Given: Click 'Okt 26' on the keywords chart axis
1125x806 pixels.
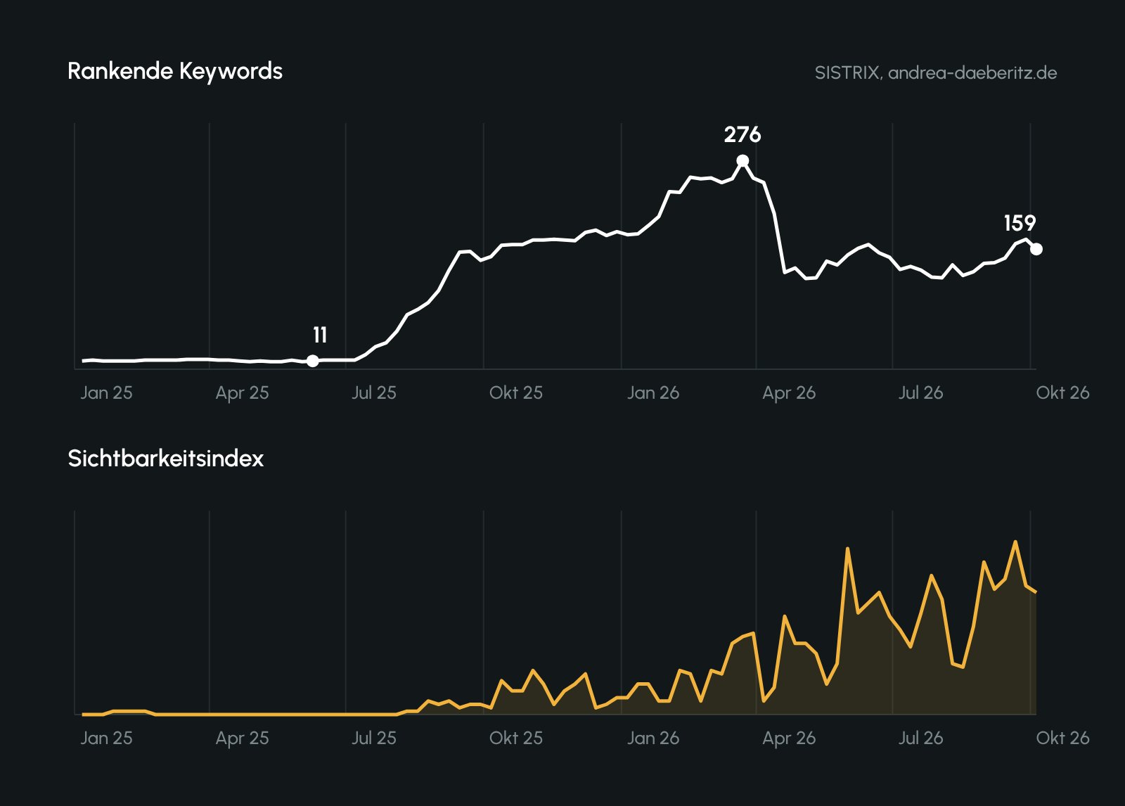Looking at the screenshot, I should pos(1062,392).
